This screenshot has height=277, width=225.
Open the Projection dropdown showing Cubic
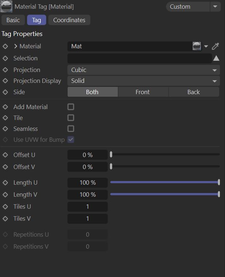click(x=143, y=70)
